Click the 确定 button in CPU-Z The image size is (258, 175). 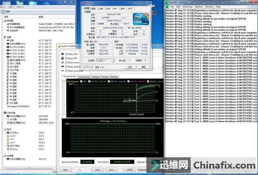(144, 67)
